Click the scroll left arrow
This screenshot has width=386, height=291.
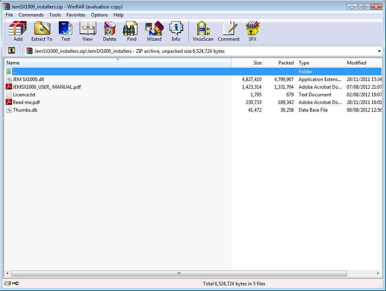7,273
